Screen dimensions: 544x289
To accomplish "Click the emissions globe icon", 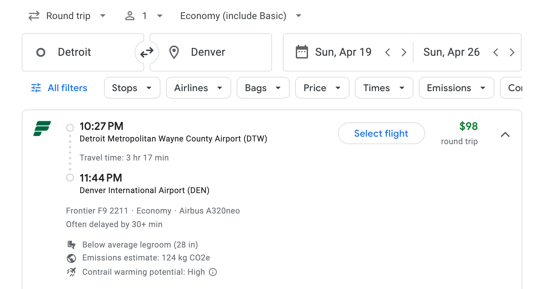I will click(71, 258).
